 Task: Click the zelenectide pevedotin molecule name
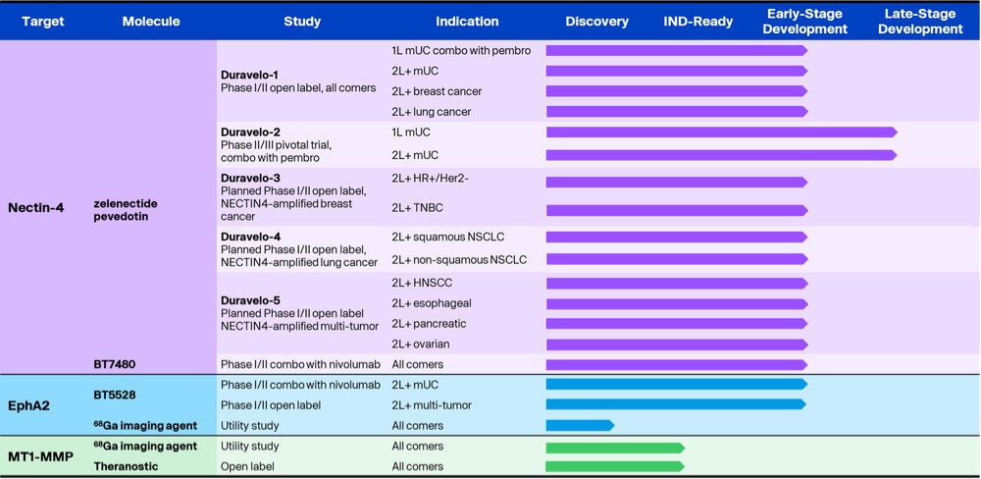coord(126,210)
